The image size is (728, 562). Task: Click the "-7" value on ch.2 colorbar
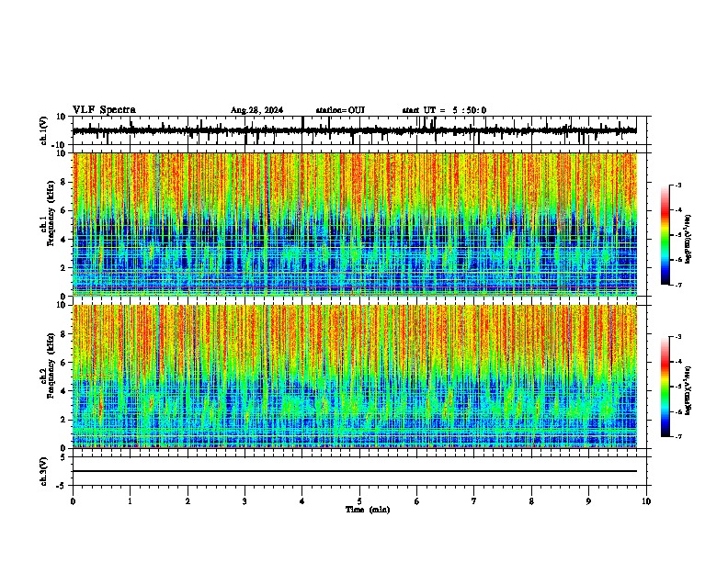click(678, 436)
